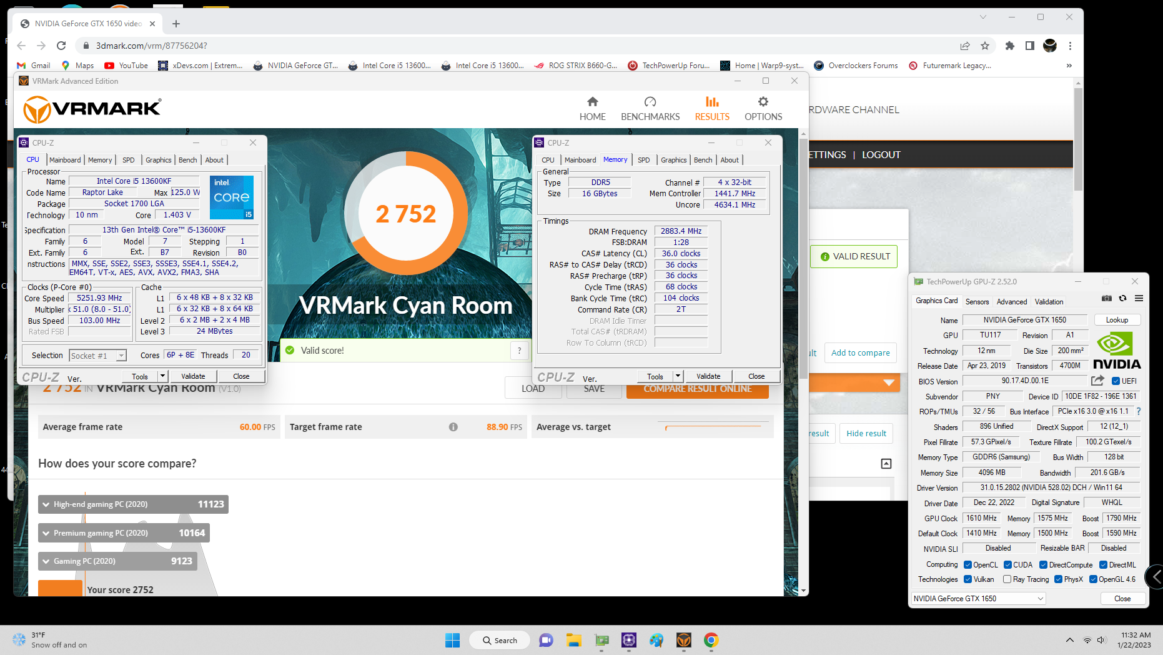Open Chrome from the taskbar

click(x=711, y=640)
